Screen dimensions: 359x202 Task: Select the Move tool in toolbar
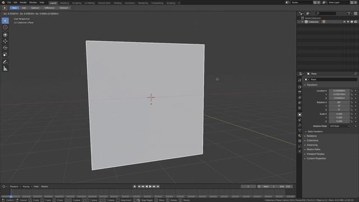click(x=5, y=41)
